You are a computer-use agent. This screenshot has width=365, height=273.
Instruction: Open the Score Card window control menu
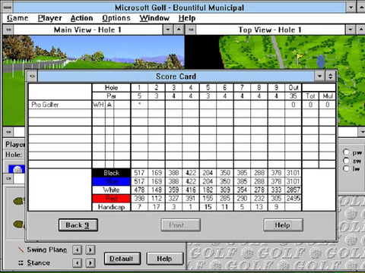coord(32,76)
